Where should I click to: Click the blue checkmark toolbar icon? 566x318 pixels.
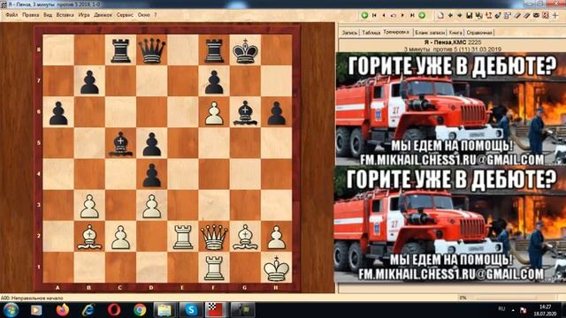[498, 16]
